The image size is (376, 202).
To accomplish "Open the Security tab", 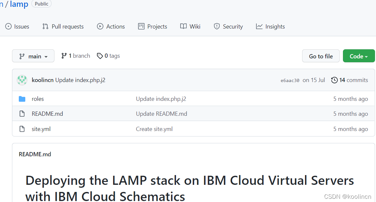I will click(x=228, y=26).
